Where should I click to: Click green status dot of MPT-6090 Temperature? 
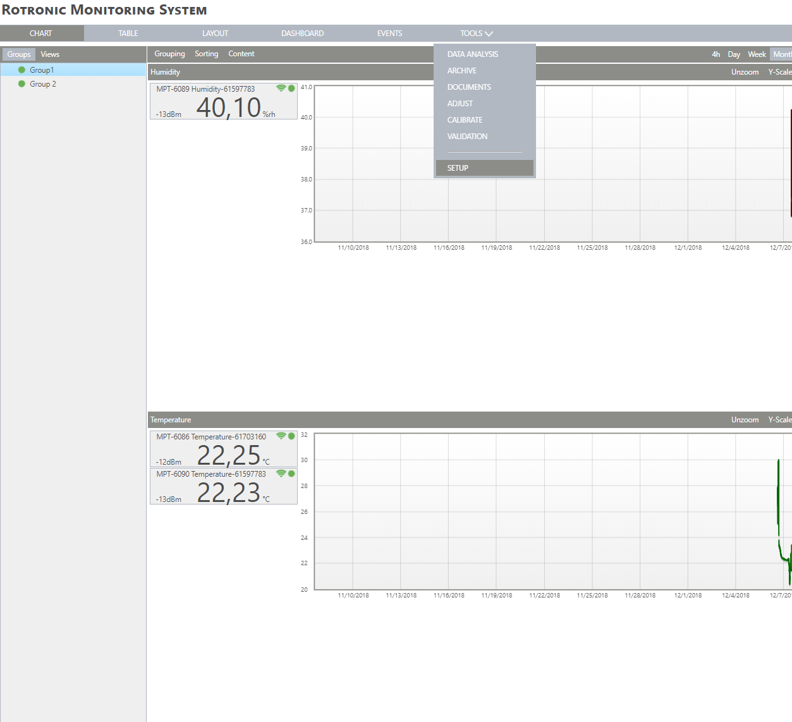coord(291,474)
